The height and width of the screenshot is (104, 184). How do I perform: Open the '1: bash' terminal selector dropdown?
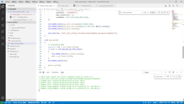point(153,72)
